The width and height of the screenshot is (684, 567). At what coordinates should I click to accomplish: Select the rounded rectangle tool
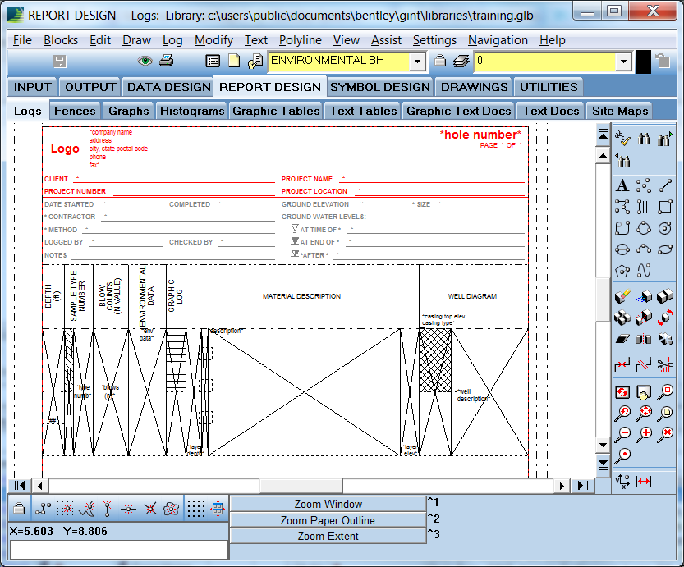tap(622, 228)
